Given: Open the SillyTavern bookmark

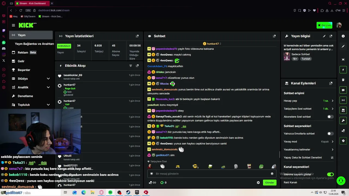Looking at the screenshot, I should (28, 16).
